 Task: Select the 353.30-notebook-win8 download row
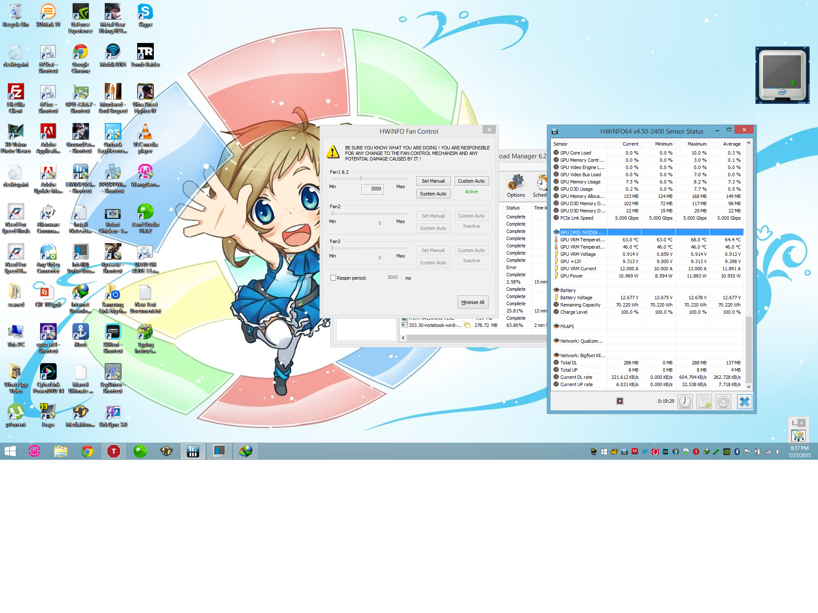[x=474, y=325]
